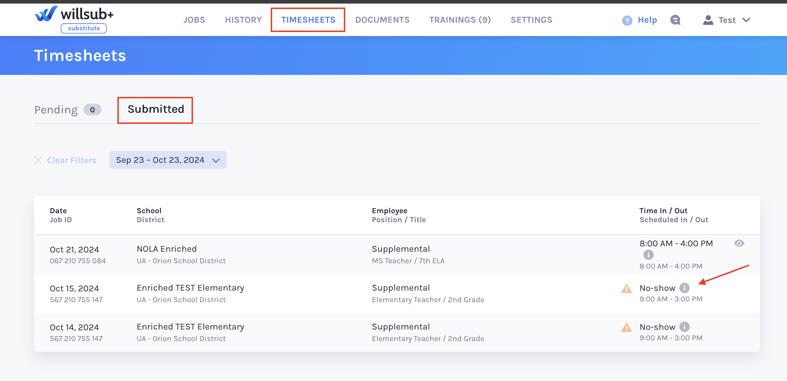Expand the Sep 23 - Oct 23, 2024 date filter

168,160
